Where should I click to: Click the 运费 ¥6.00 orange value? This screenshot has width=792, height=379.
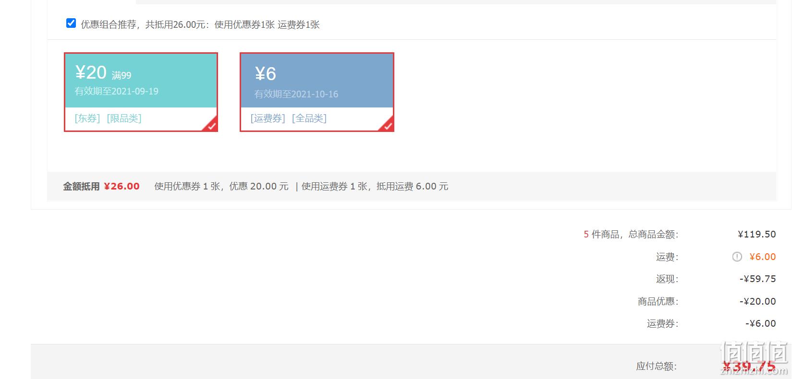coord(763,257)
